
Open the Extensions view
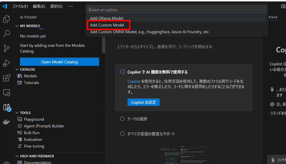(6, 78)
